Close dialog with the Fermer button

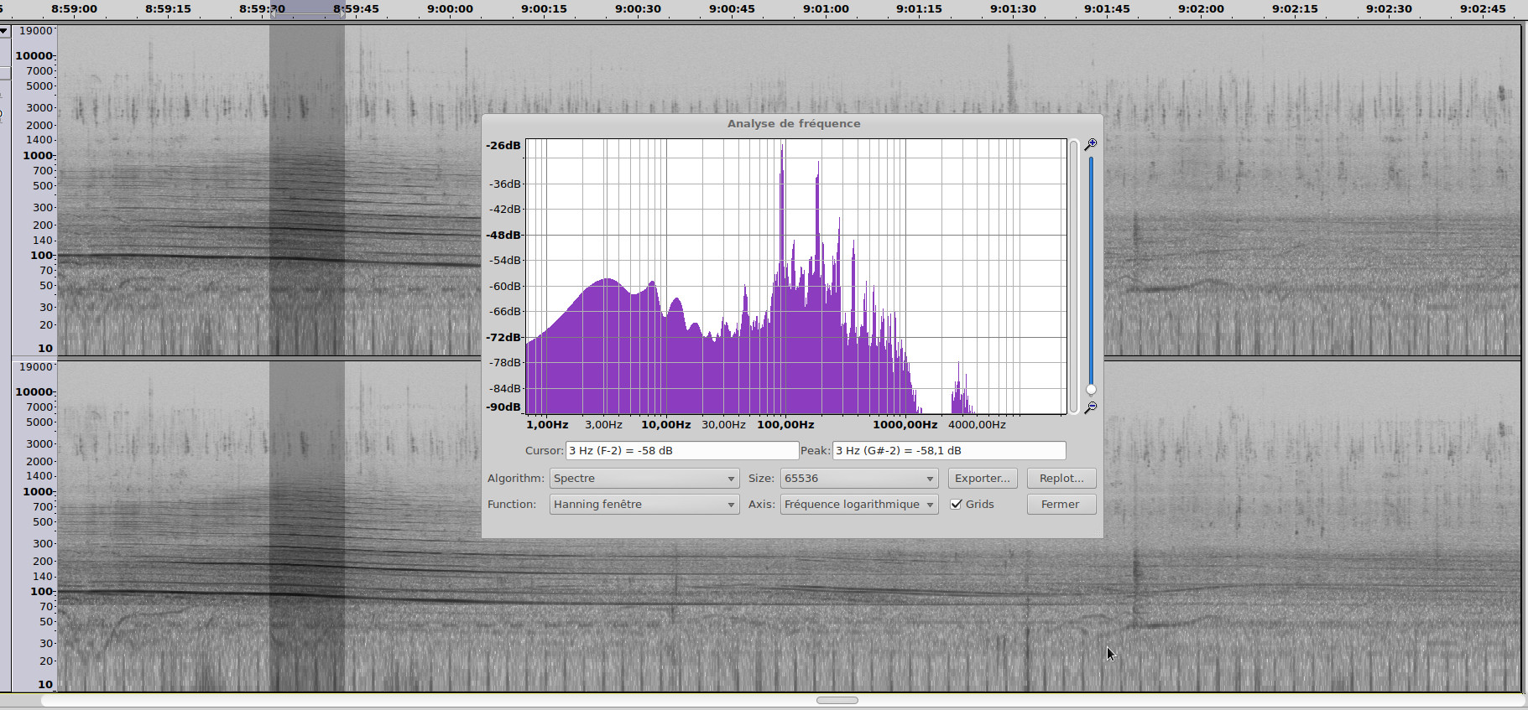(x=1061, y=504)
